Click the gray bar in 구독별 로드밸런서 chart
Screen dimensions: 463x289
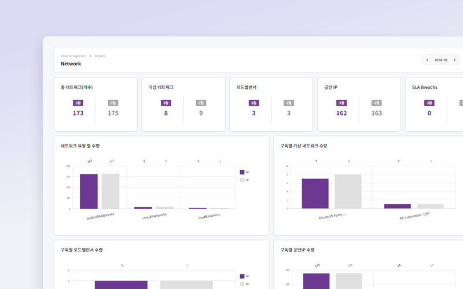coord(186,285)
